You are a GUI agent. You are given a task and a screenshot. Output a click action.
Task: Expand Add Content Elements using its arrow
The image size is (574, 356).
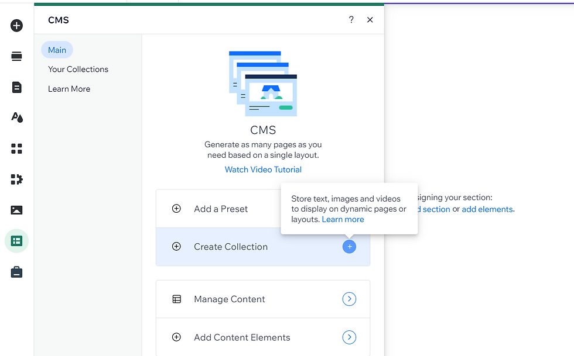pos(349,337)
